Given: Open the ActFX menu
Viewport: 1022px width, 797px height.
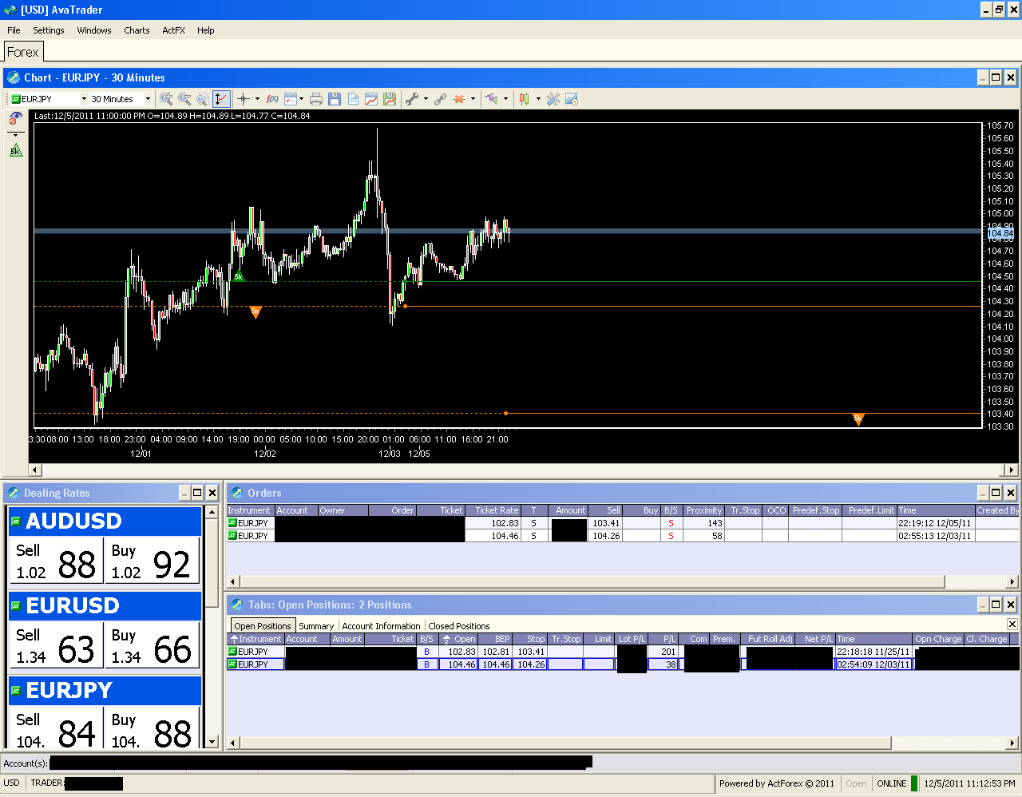Looking at the screenshot, I should (173, 30).
